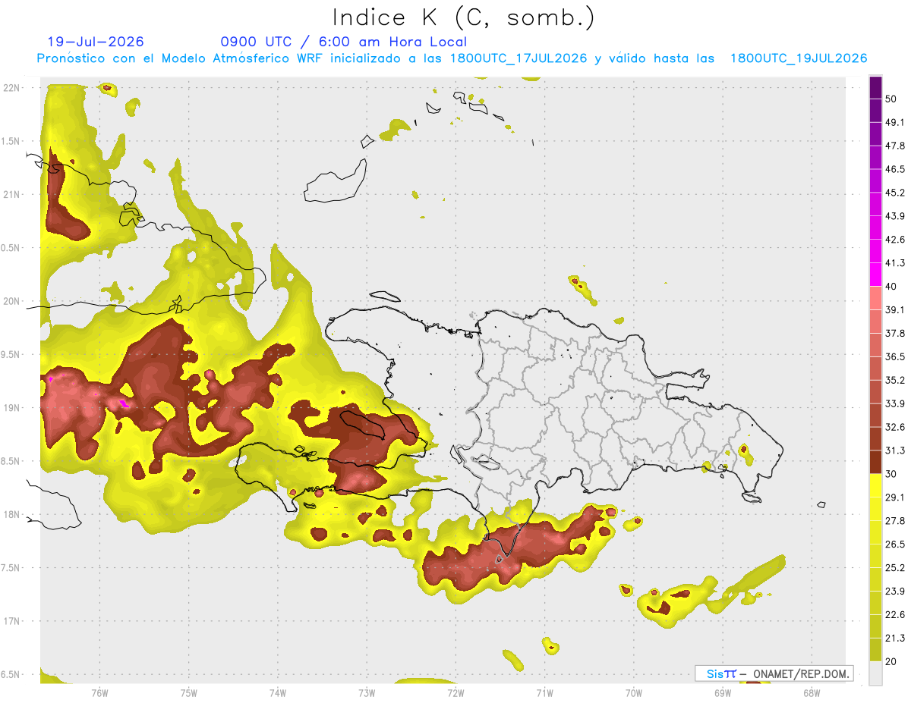Viewport: 911px width, 703px height.
Task: Pick the yellow swatch between 29.1 and 27.8
Action: coord(875,509)
